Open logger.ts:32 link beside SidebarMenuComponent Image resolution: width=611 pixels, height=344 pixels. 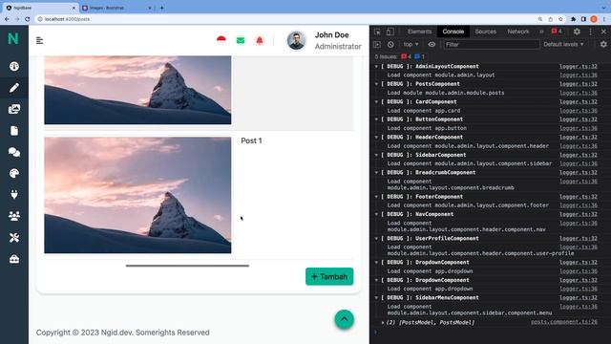coord(579,297)
